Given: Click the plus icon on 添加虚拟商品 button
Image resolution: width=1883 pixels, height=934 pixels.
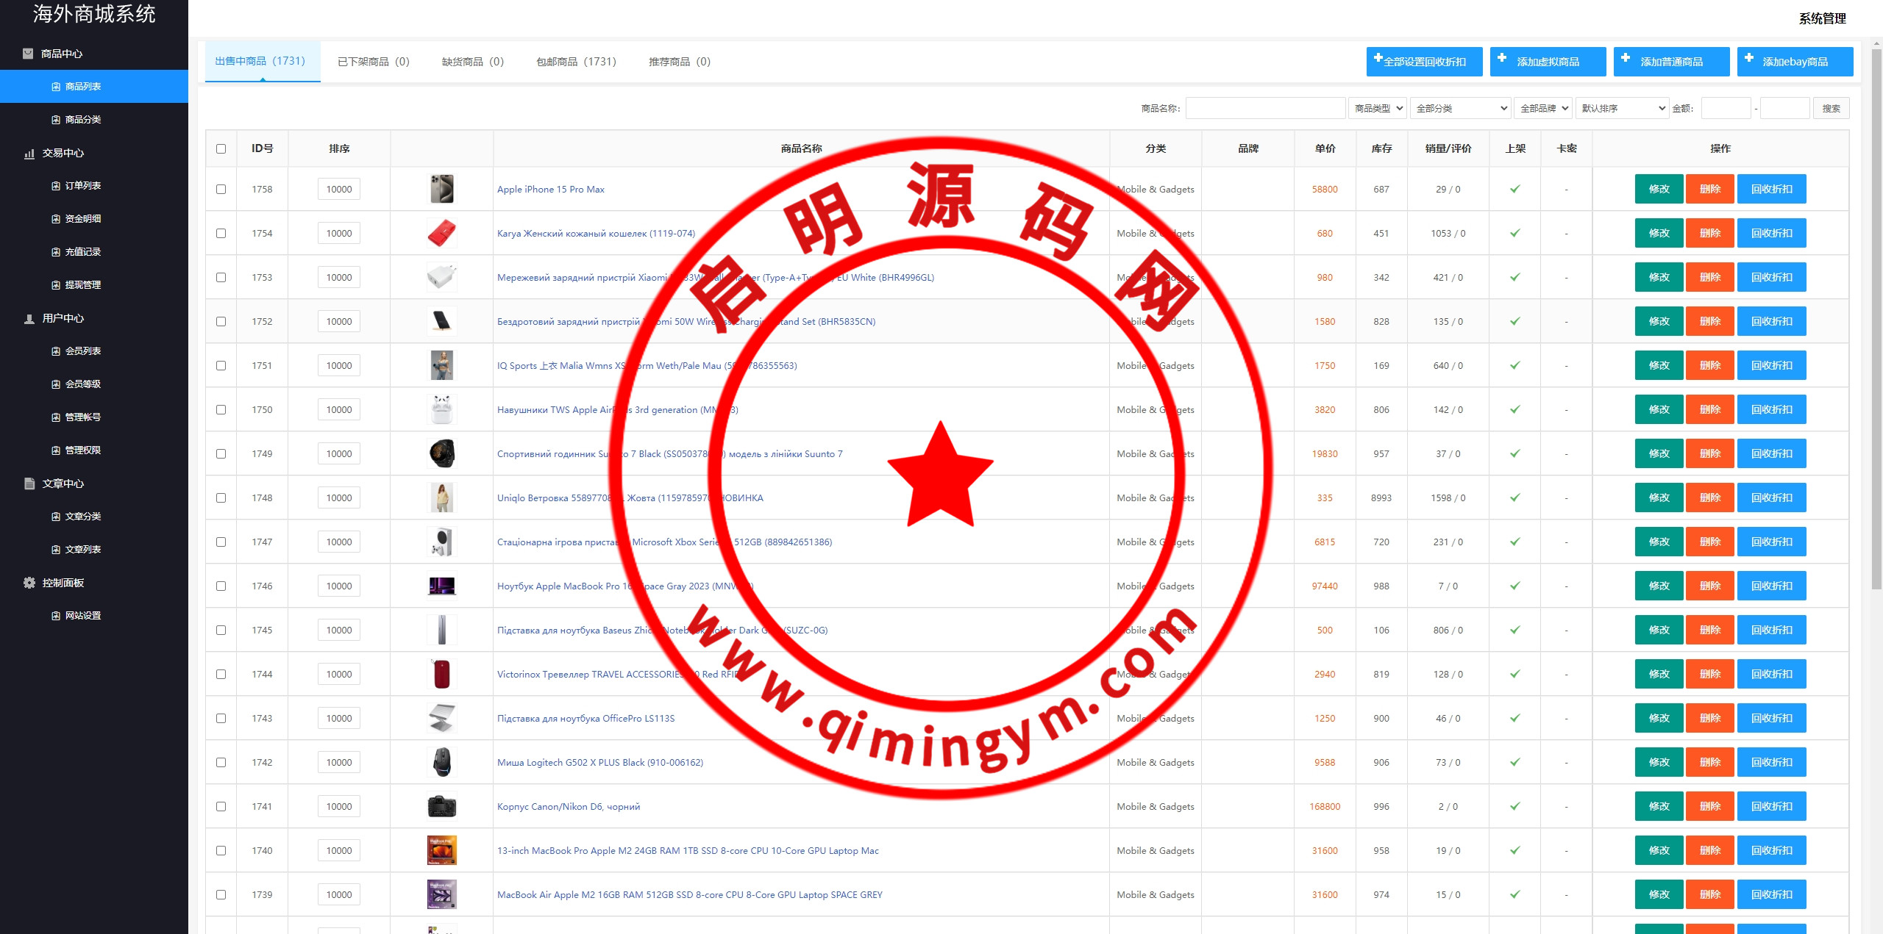Looking at the screenshot, I should coord(1502,58).
